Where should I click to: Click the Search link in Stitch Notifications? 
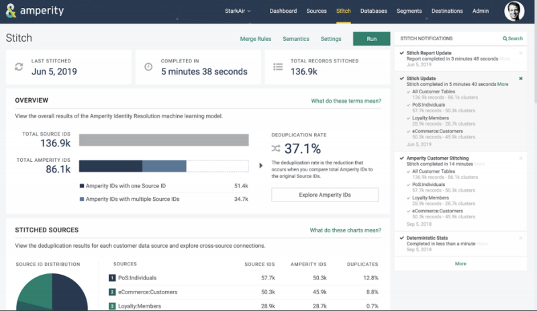point(513,38)
